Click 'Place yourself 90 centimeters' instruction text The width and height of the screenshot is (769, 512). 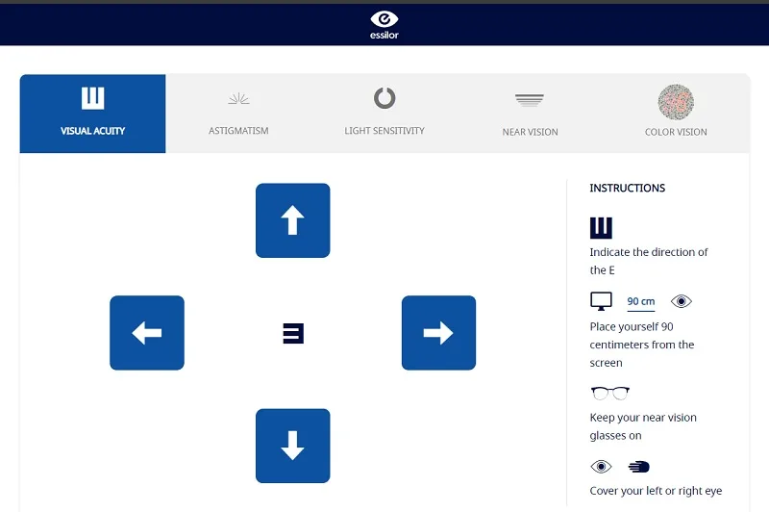641,345
